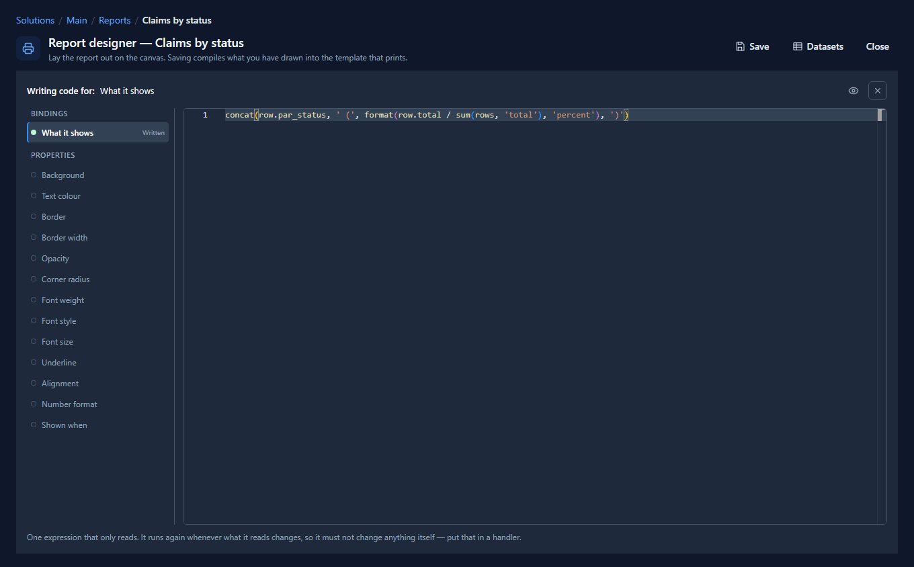Select the Corner radius property
The image size is (914, 567).
(x=98, y=279)
